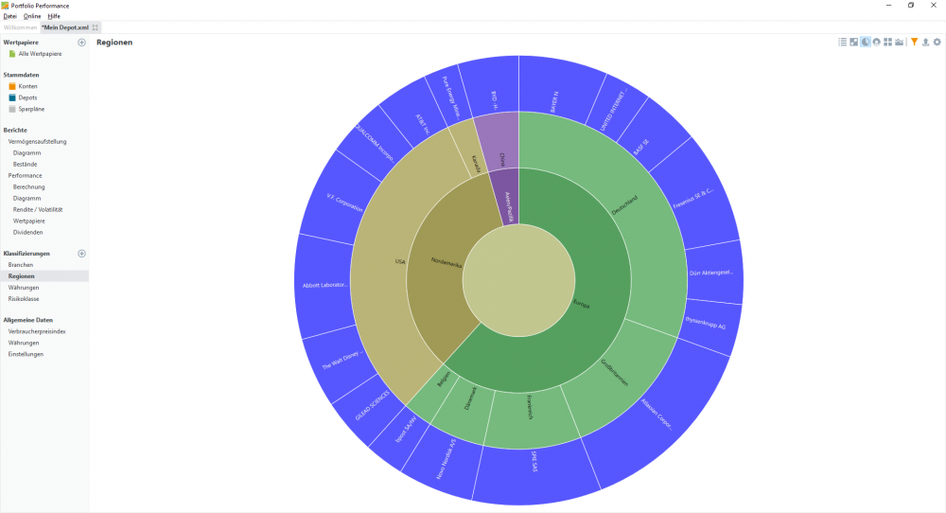Open the Hilfe menu

[54, 16]
